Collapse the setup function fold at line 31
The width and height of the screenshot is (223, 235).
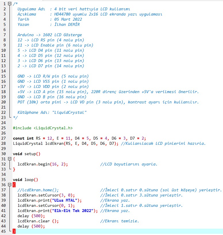click(9, 159)
